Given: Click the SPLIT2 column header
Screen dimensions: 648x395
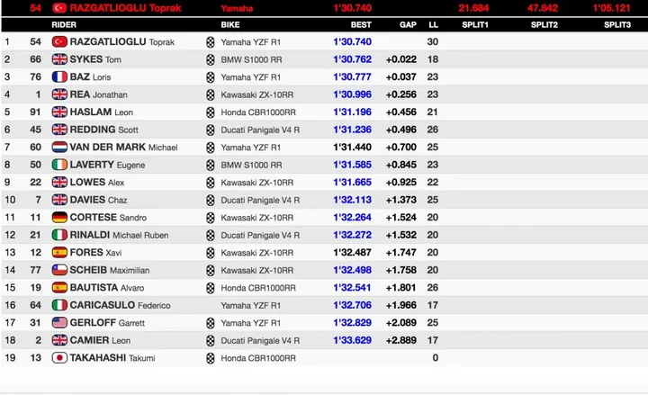Looking at the screenshot, I should [544, 25].
